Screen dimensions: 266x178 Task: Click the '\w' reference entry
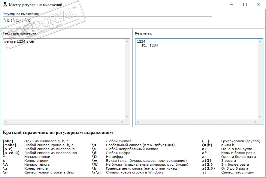pyautogui.click(x=95, y=161)
